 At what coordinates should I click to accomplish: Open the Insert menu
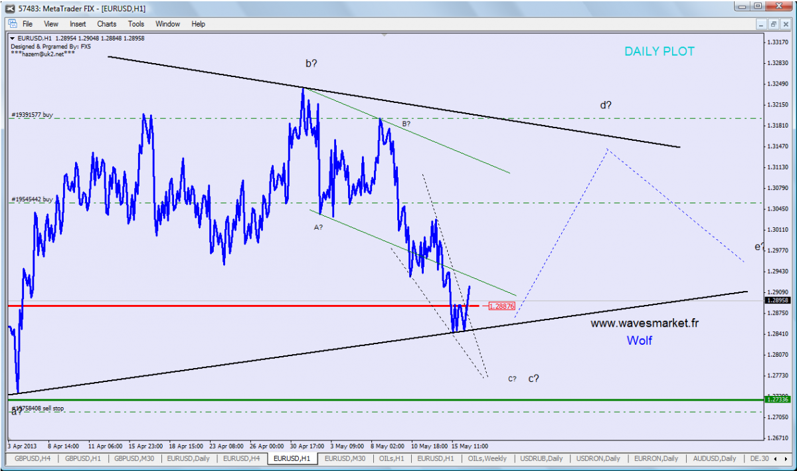coord(78,24)
